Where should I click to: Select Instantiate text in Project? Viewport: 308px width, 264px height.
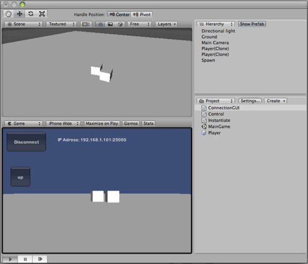pyautogui.click(x=219, y=121)
